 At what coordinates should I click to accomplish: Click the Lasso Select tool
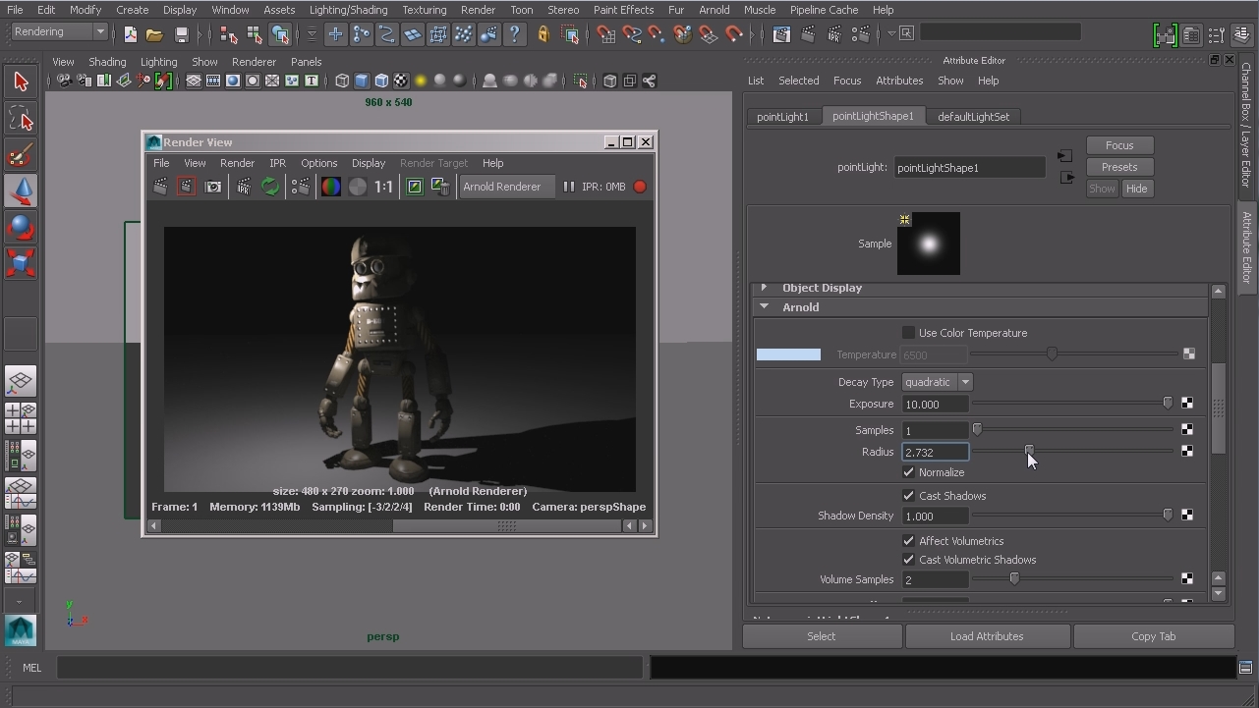[21, 120]
